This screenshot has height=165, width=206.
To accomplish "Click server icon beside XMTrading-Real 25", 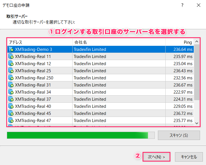I will [11, 71].
